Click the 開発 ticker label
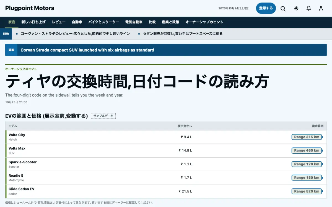Screen dimensions: 332x207 point(6,34)
